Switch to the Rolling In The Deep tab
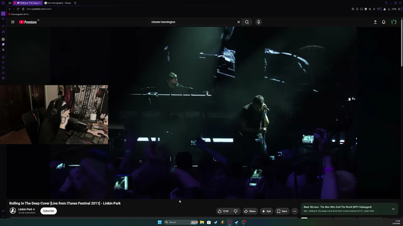This screenshot has width=403, height=226. click(28, 3)
